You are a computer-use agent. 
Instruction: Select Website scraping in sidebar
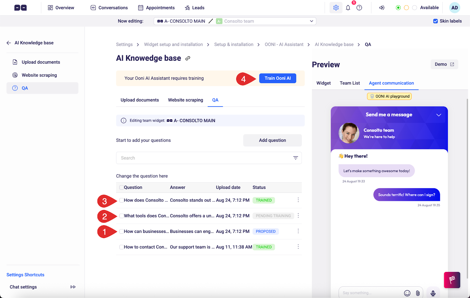coord(42,75)
